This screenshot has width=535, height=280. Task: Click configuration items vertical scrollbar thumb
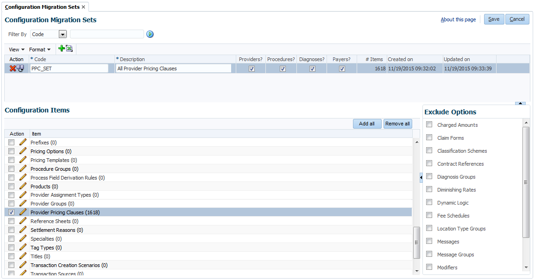tap(416, 243)
